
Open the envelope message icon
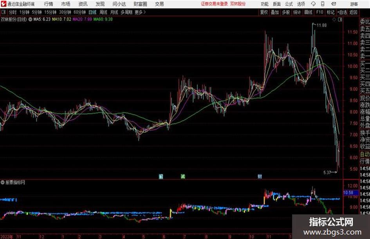pos(334,4)
